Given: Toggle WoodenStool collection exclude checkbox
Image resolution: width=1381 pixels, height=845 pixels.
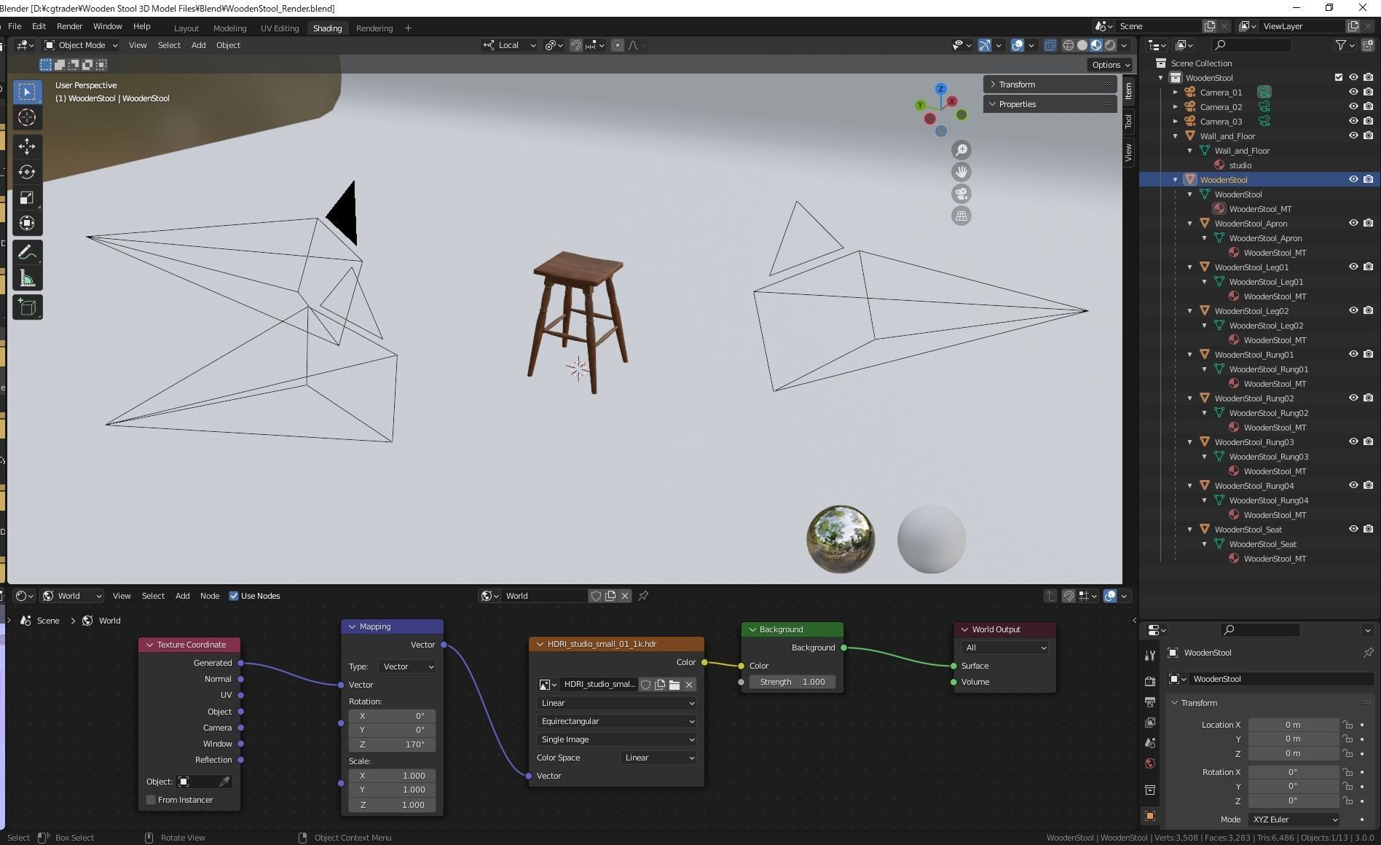Looking at the screenshot, I should pos(1338,77).
